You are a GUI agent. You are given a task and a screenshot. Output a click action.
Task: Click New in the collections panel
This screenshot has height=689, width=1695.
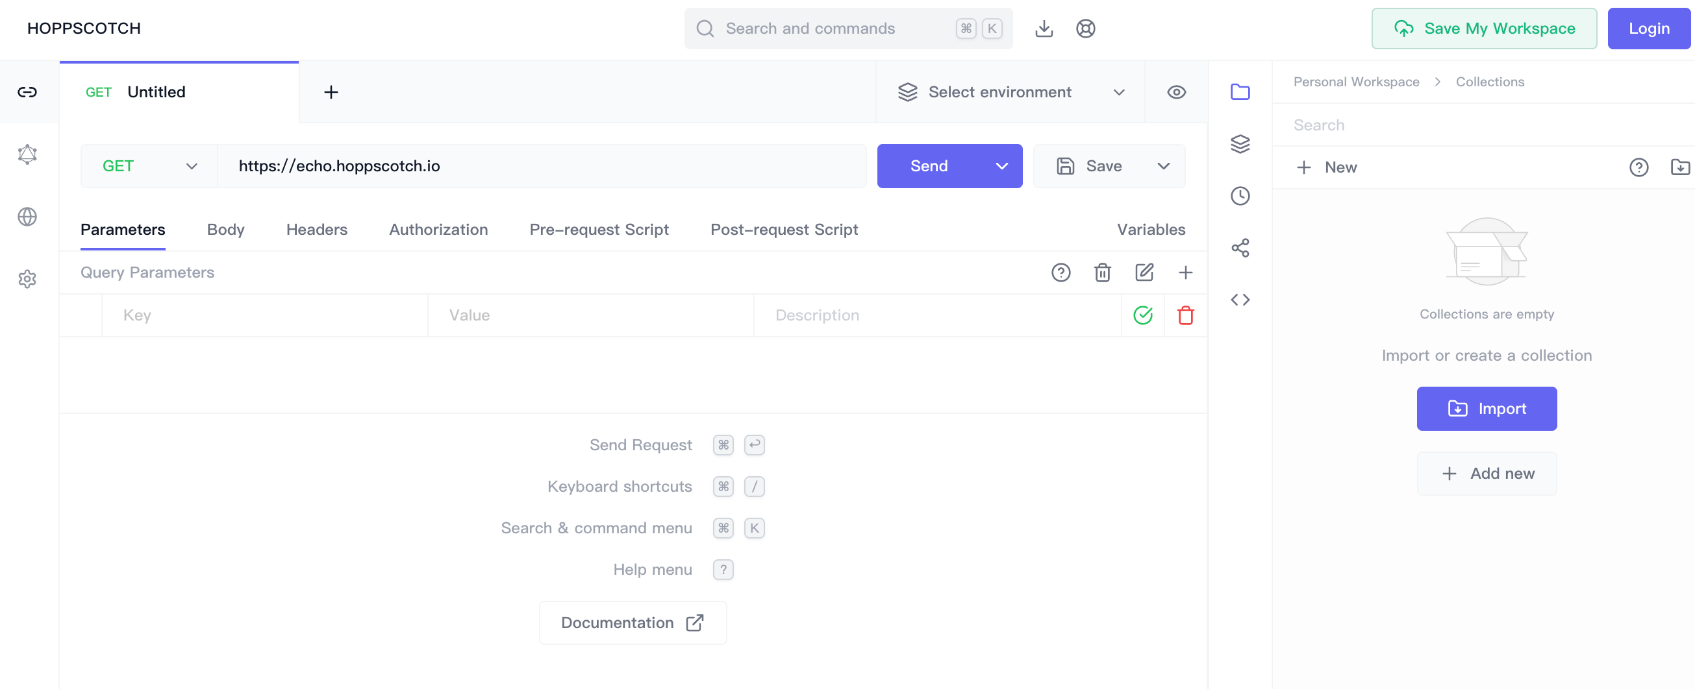[1327, 167]
